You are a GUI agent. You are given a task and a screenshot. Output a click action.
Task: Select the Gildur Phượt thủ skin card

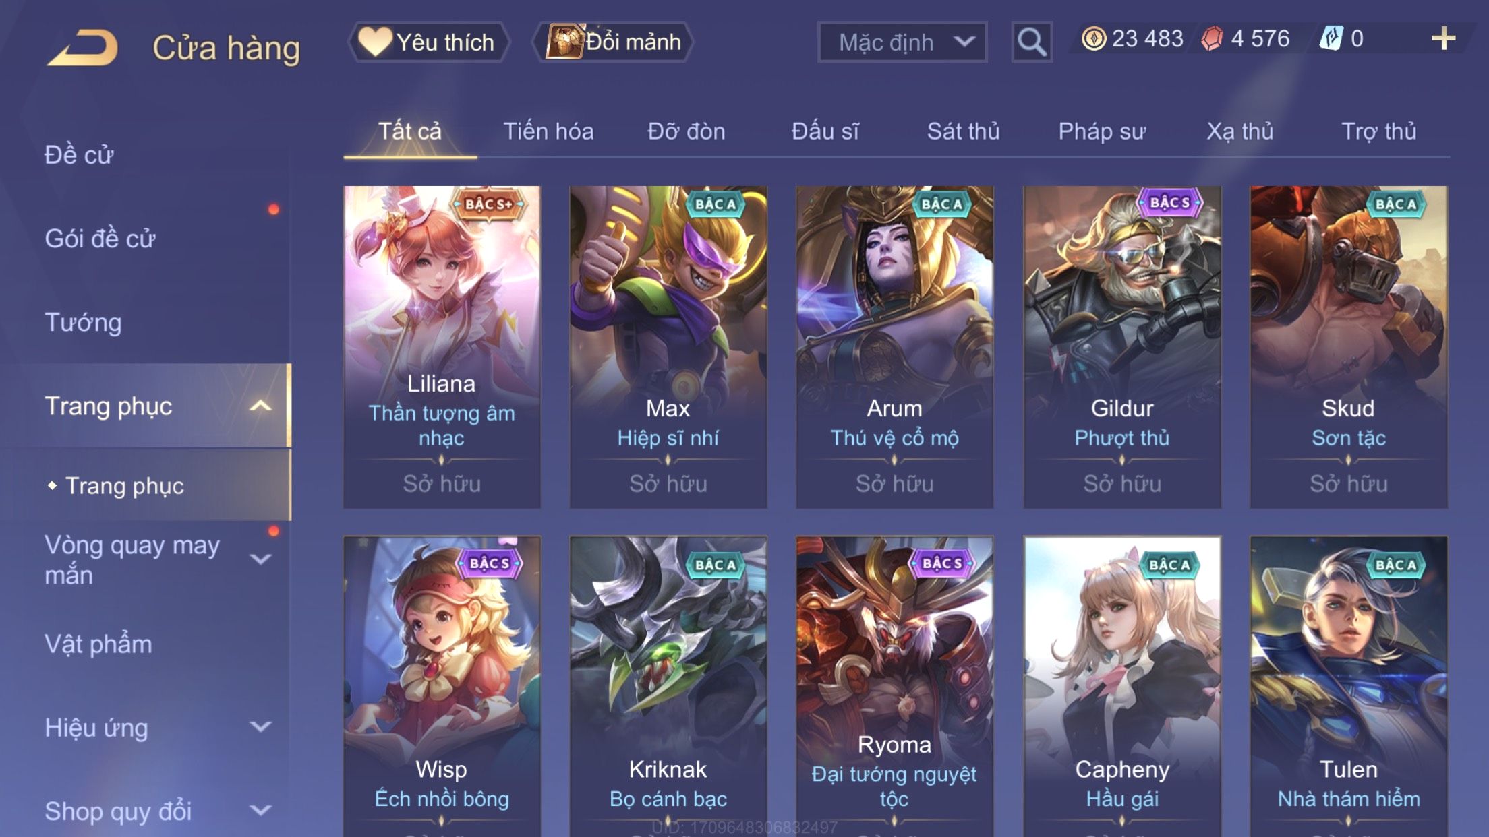coord(1122,347)
